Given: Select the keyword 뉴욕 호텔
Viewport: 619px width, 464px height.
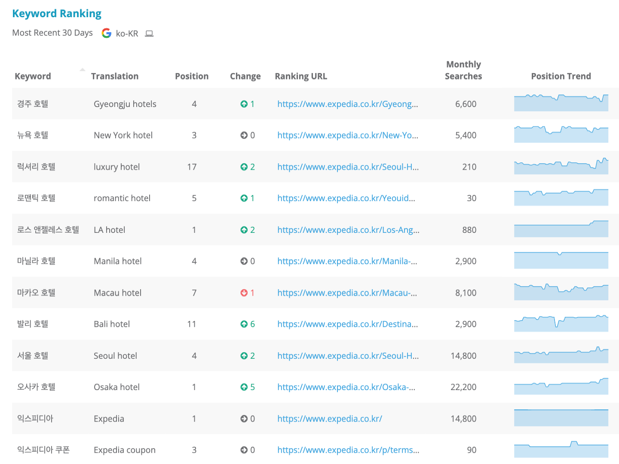Looking at the screenshot, I should 33,135.
